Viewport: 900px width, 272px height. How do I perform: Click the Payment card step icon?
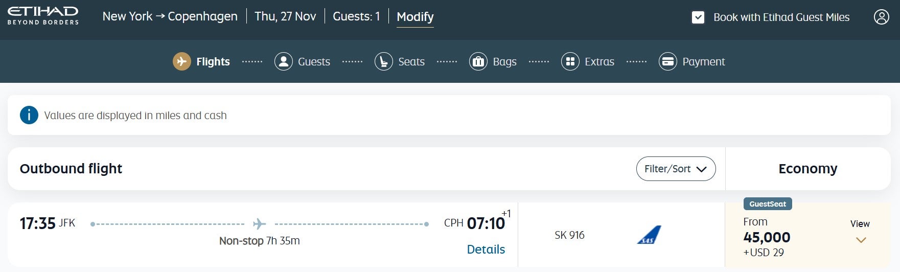[667, 61]
